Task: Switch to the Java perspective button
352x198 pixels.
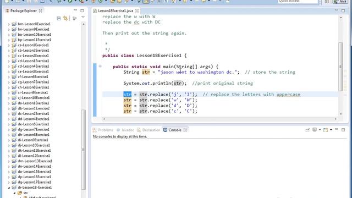Action: [340, 2]
